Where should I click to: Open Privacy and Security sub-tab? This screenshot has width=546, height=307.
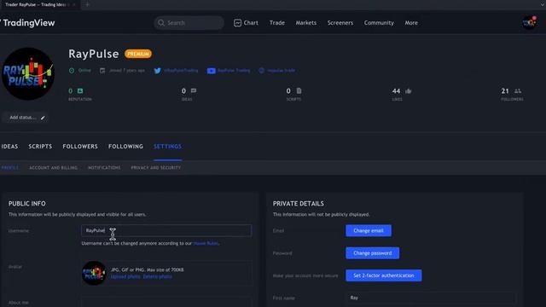coord(155,168)
